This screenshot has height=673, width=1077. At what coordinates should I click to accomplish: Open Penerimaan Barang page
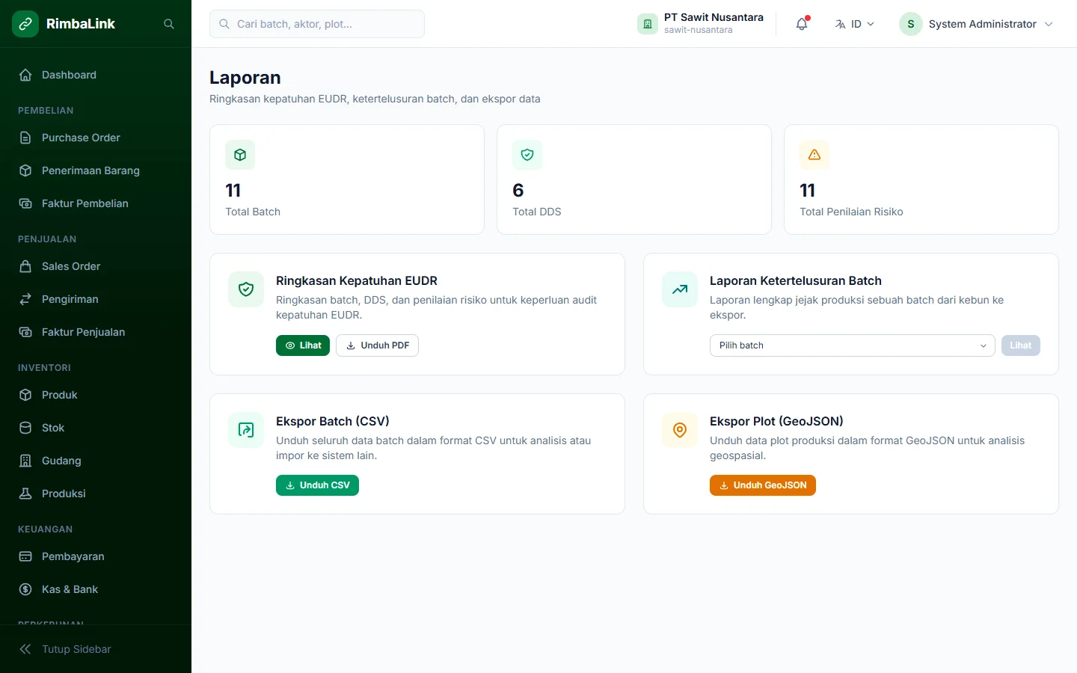96,170
